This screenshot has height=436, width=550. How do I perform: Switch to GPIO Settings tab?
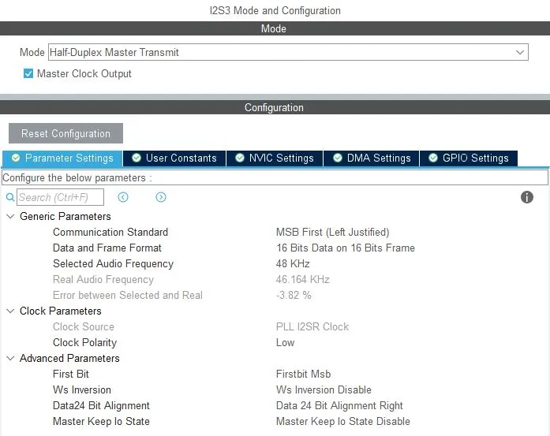[468, 158]
